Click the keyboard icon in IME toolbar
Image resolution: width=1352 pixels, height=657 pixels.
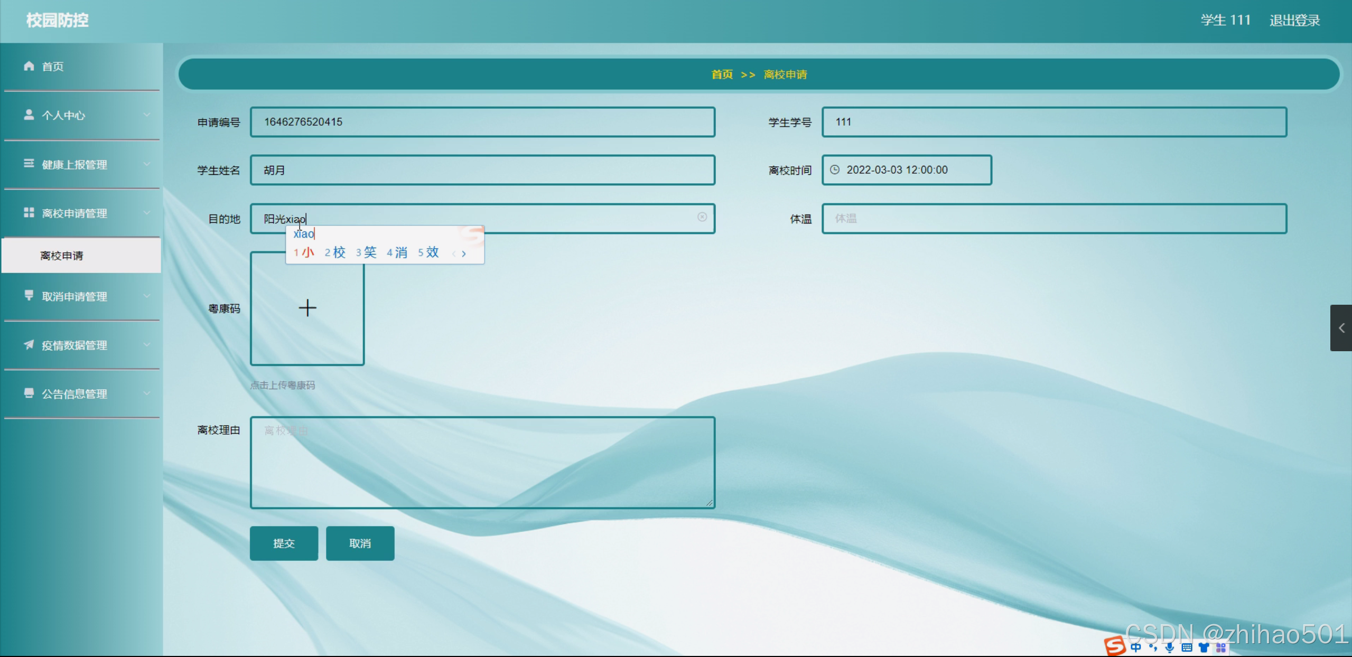pyautogui.click(x=1187, y=647)
